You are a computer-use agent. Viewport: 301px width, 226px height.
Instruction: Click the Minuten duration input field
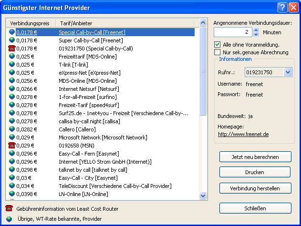click(233, 32)
